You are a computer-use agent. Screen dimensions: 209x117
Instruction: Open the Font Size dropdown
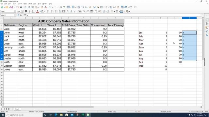pos(23,11)
